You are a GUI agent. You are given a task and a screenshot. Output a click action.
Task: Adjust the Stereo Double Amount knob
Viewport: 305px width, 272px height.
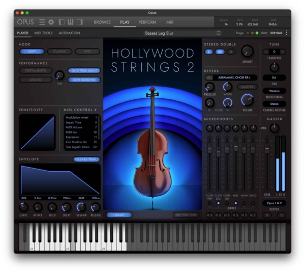pos(247,51)
